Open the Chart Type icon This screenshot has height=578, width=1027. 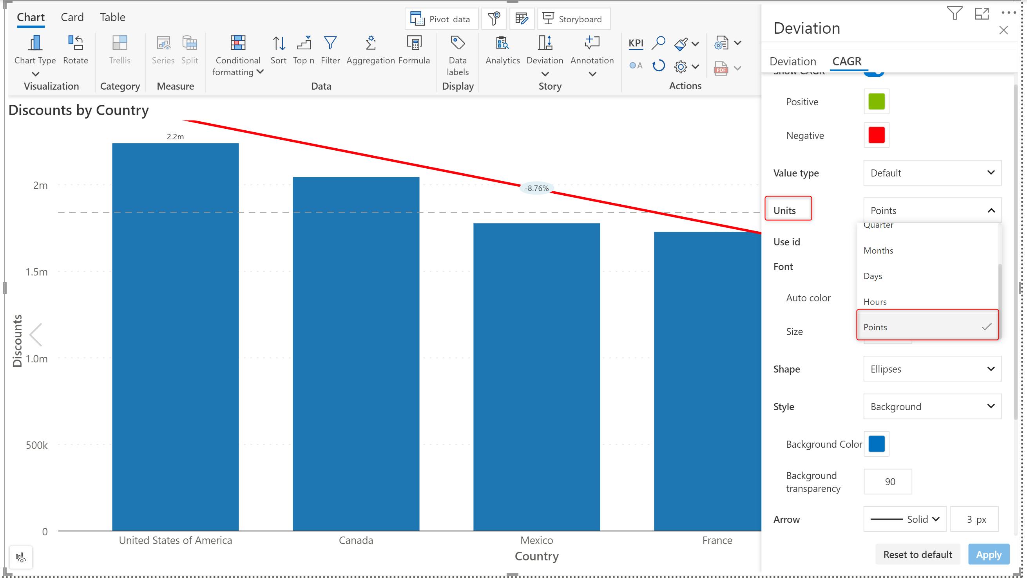pos(35,43)
